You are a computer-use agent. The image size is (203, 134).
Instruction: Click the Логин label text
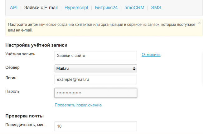coord(12,78)
